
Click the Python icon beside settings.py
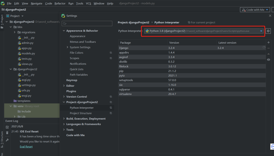coord(19,85)
